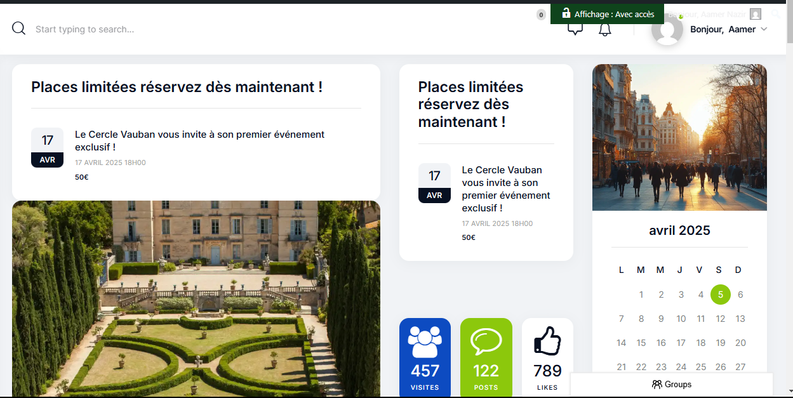The height and width of the screenshot is (398, 793).
Task: Select day 10 in the April calendar
Action: [x=681, y=319]
